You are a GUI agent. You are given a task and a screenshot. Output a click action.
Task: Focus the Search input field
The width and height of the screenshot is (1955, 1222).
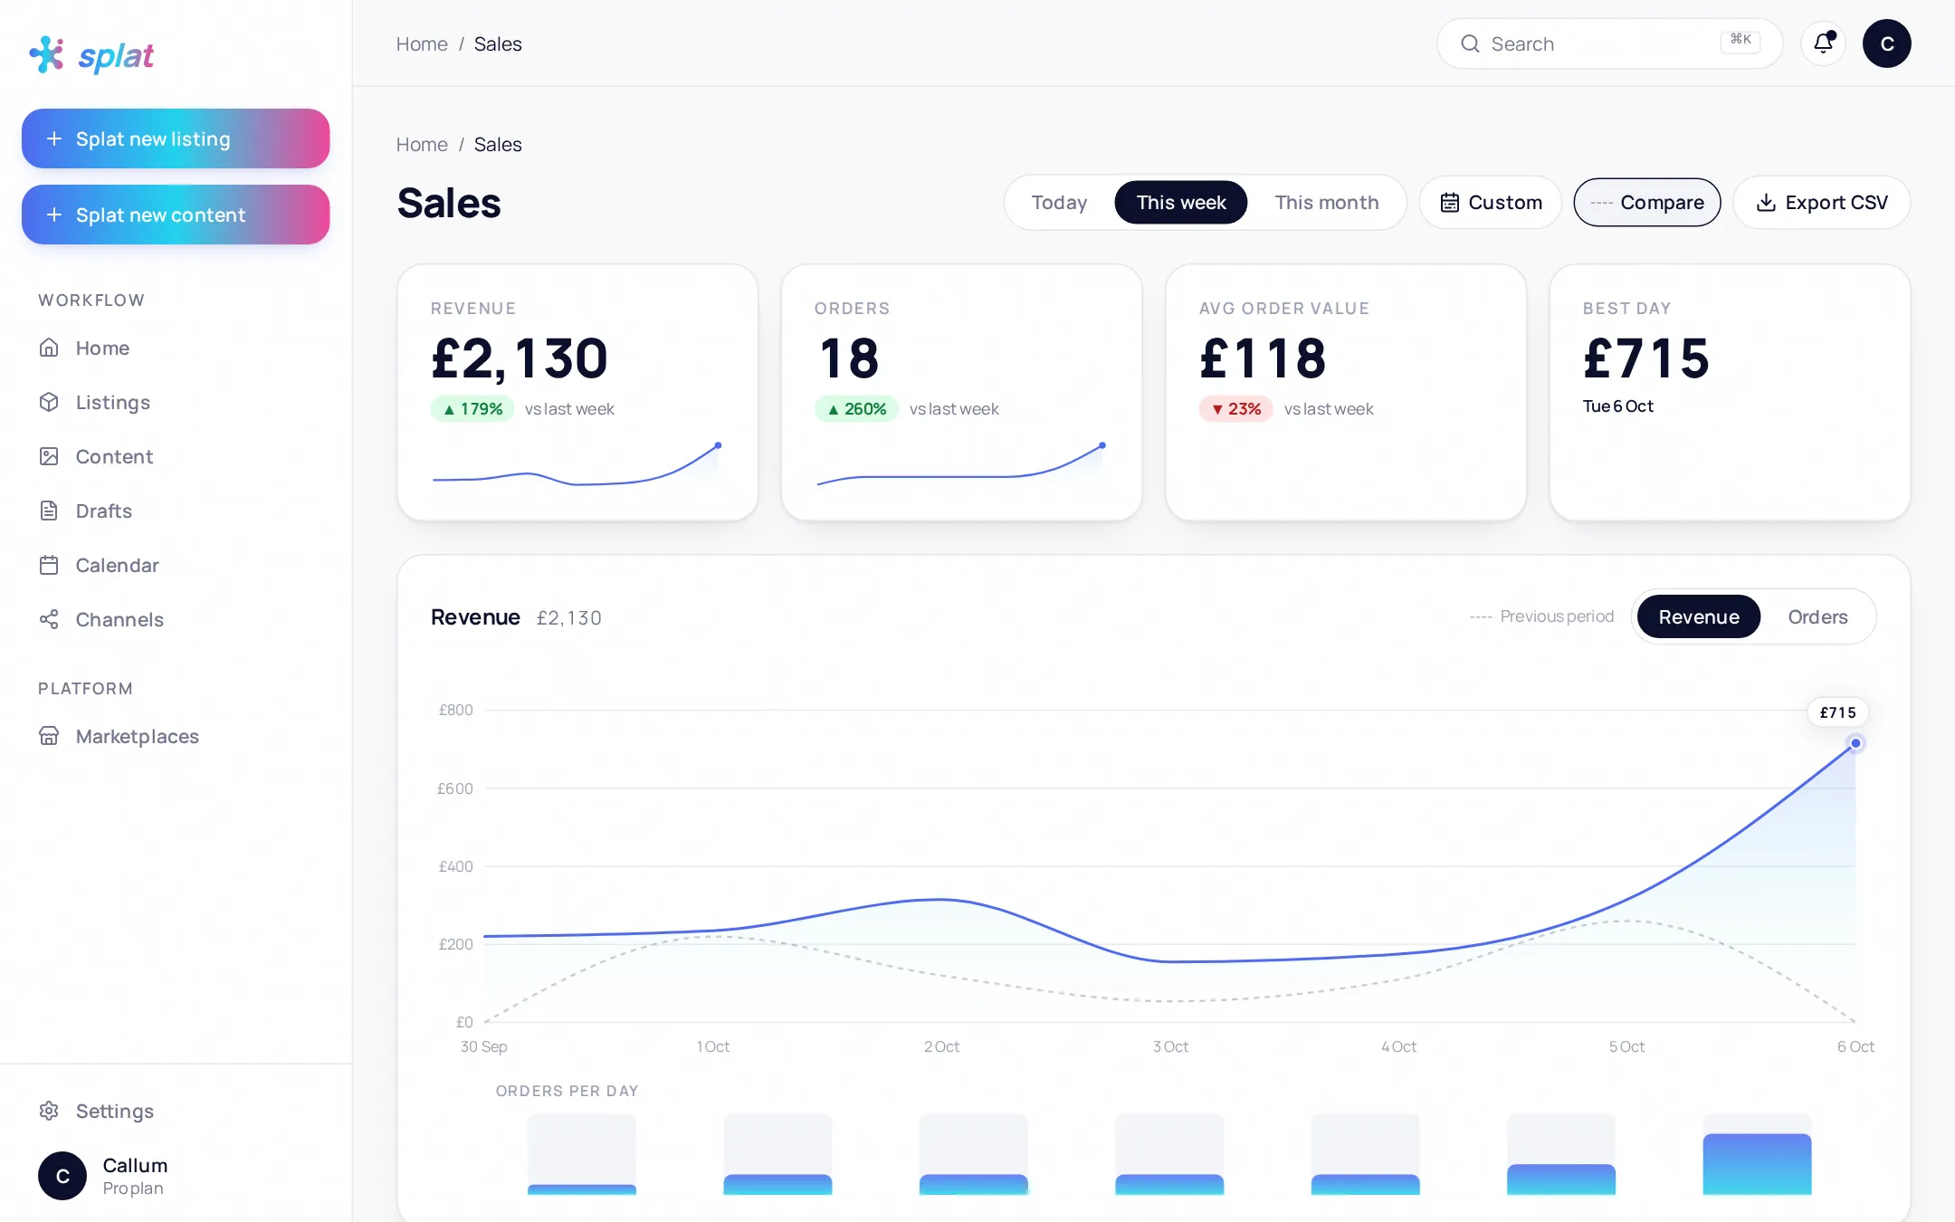(1609, 43)
